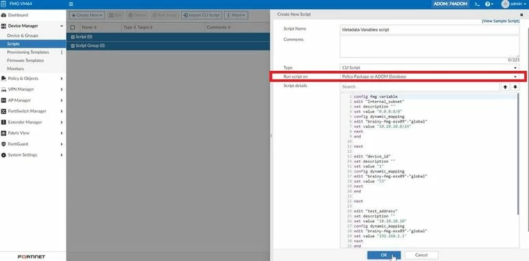Collapse the Device Manager section chevron
This screenshot has height=261, width=529.
tap(62, 26)
